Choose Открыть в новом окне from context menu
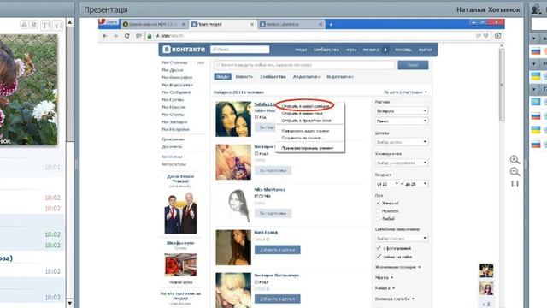This screenshot has width=547, height=308. click(x=302, y=113)
